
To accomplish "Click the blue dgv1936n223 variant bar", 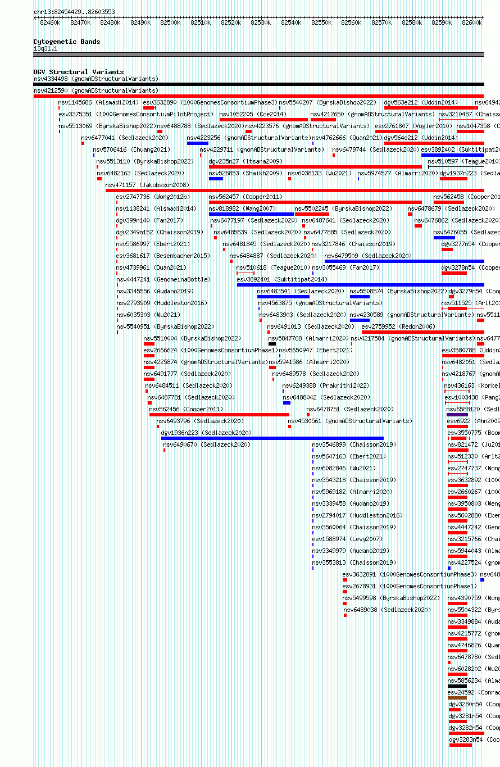I will 272,438.
